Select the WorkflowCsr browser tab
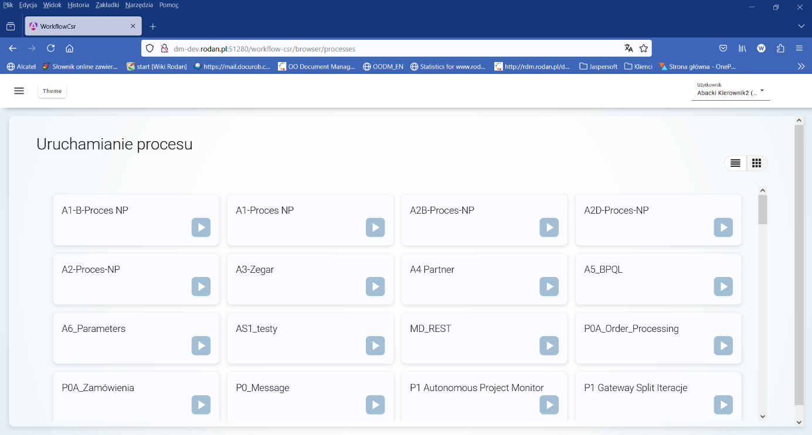 click(82, 26)
